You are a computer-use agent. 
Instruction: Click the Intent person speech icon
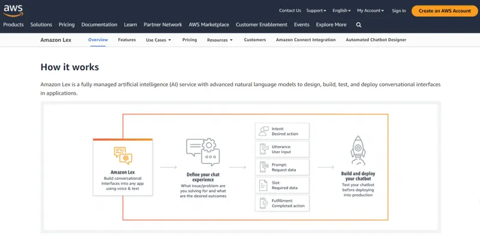[x=263, y=131]
